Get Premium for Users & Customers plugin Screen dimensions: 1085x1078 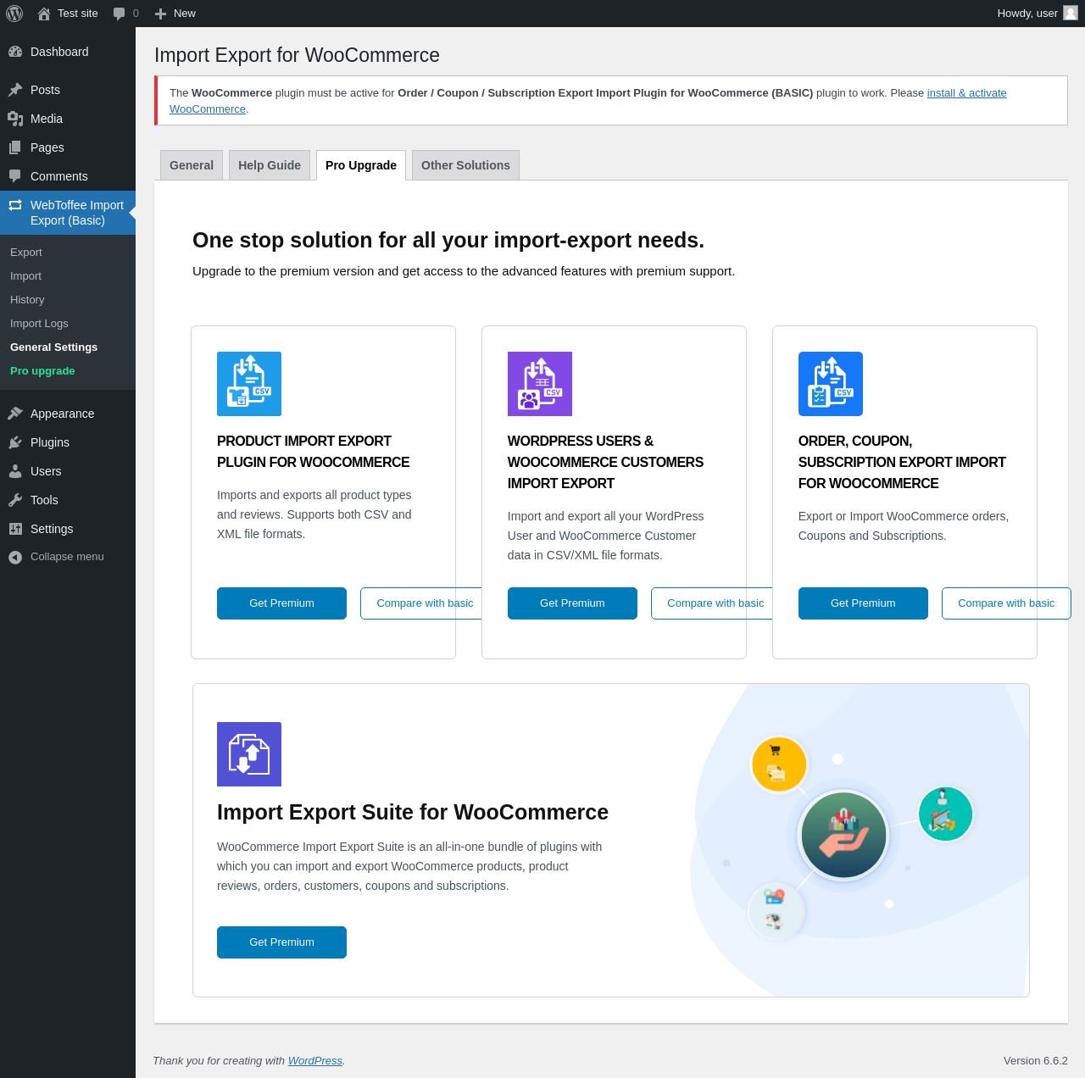click(x=572, y=603)
